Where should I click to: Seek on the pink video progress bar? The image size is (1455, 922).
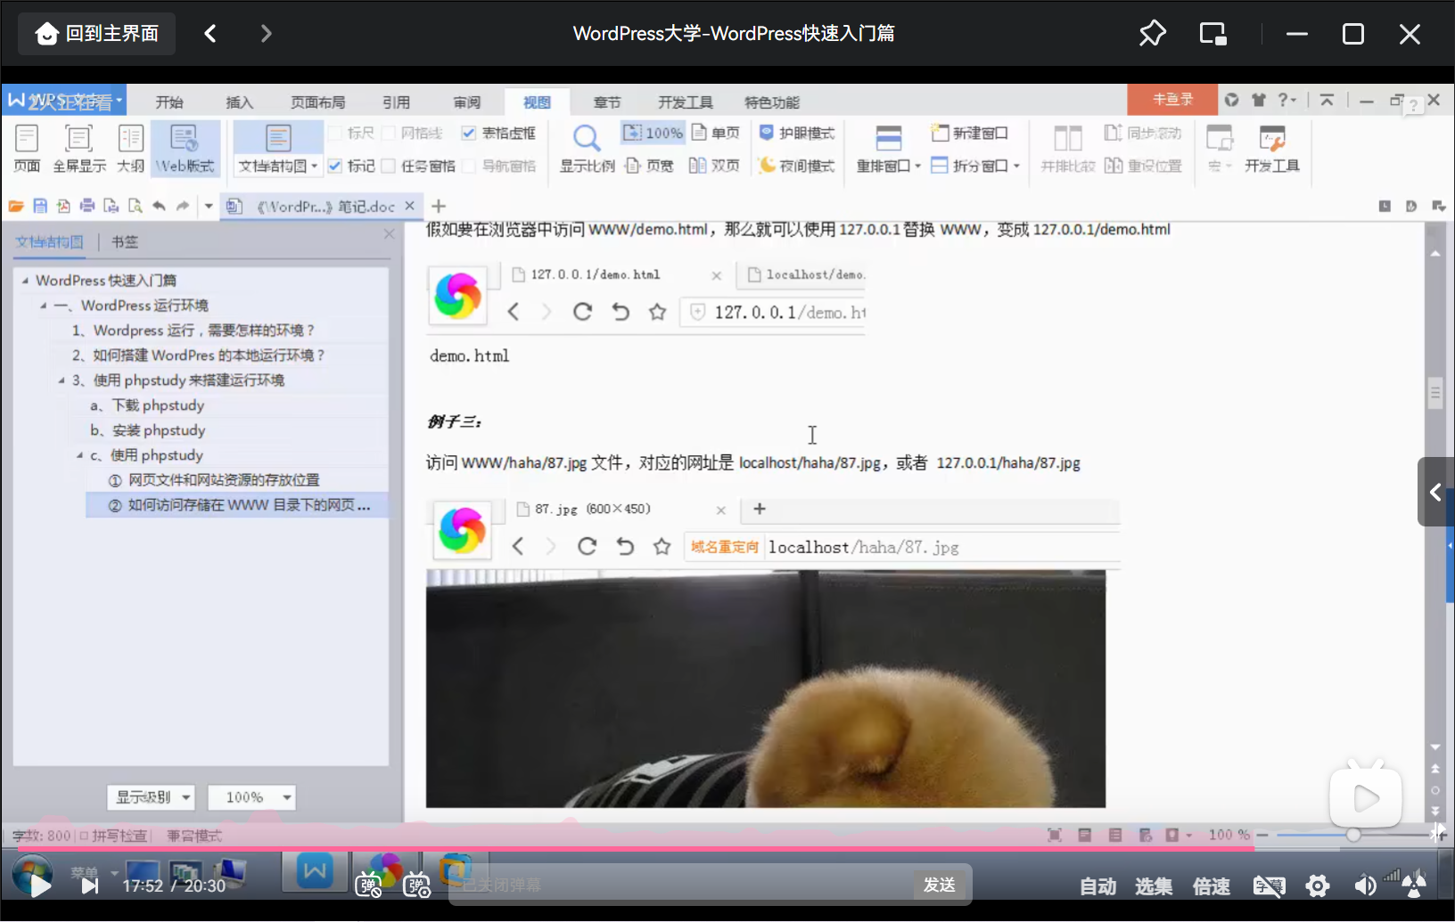click(x=727, y=849)
